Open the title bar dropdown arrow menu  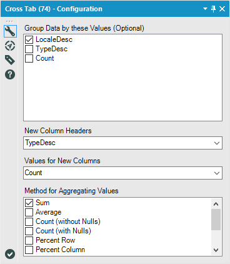[x=205, y=9]
